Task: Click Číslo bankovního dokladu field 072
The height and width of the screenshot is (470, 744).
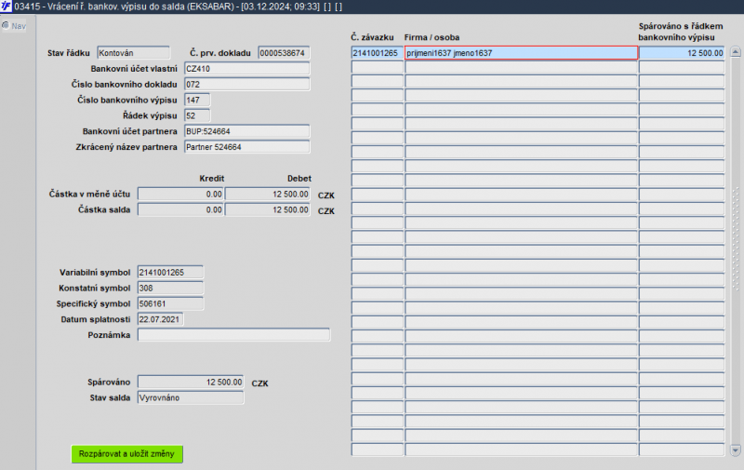Action: coord(246,84)
